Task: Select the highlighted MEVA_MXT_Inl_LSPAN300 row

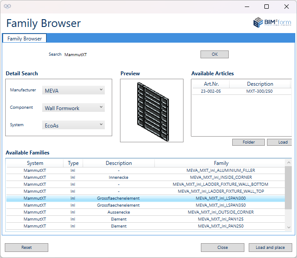Action: click(146, 198)
